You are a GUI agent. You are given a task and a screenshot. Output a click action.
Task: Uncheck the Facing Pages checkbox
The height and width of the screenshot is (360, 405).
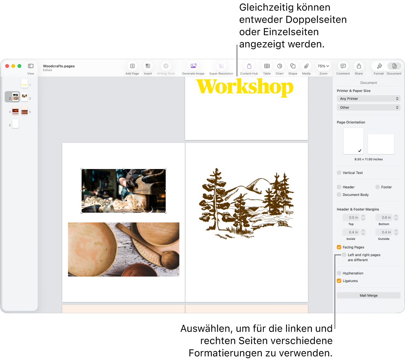click(339, 247)
